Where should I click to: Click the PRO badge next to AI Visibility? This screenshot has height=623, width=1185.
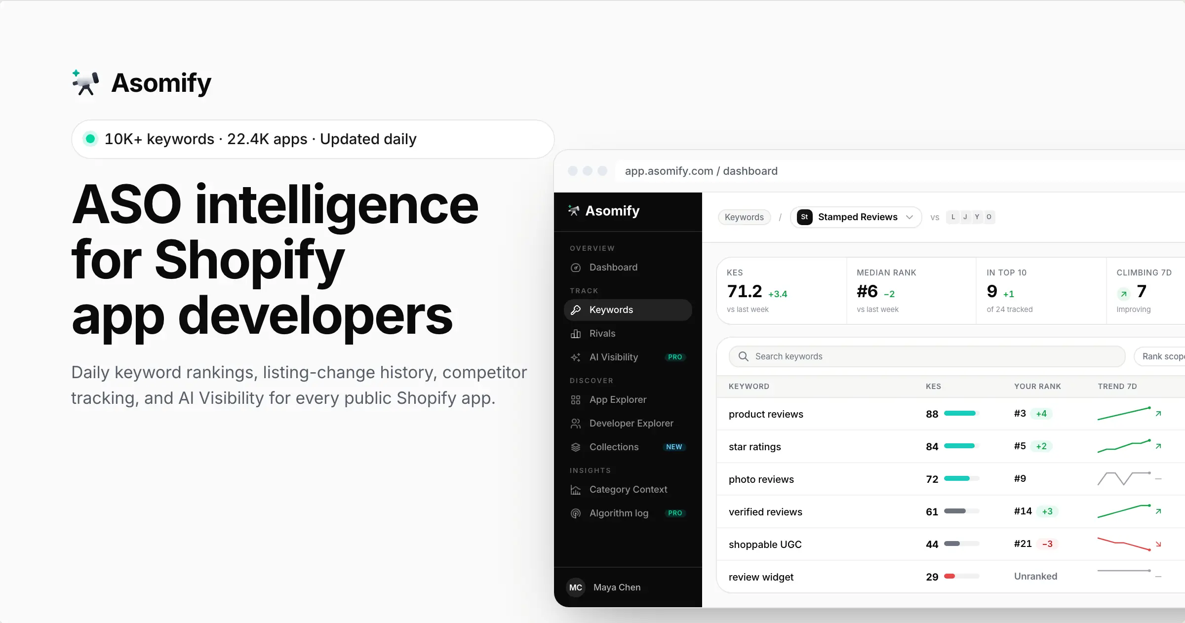[675, 357]
